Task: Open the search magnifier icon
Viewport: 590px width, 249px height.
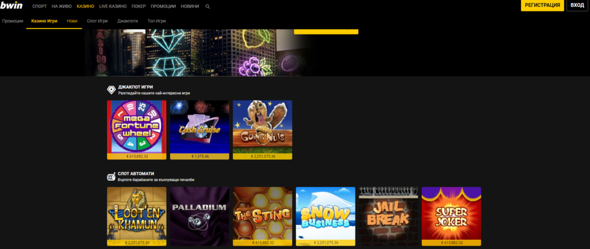Action: 208,6
